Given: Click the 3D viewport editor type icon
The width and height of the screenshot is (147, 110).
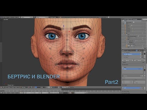Looking at the screenshot, I should [x=1, y=87].
